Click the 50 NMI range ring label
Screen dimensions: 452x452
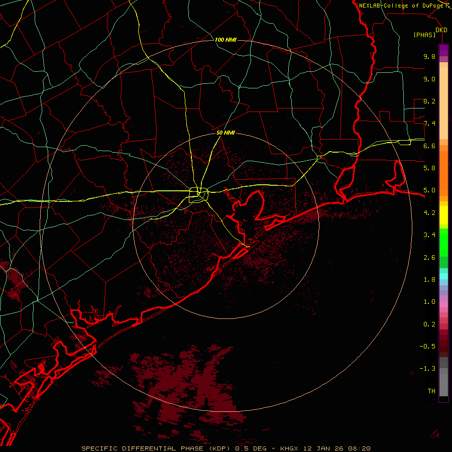(225, 133)
